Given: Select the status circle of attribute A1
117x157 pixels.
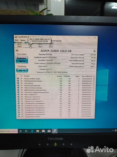Looking at the screenshot, I should [18, 90].
